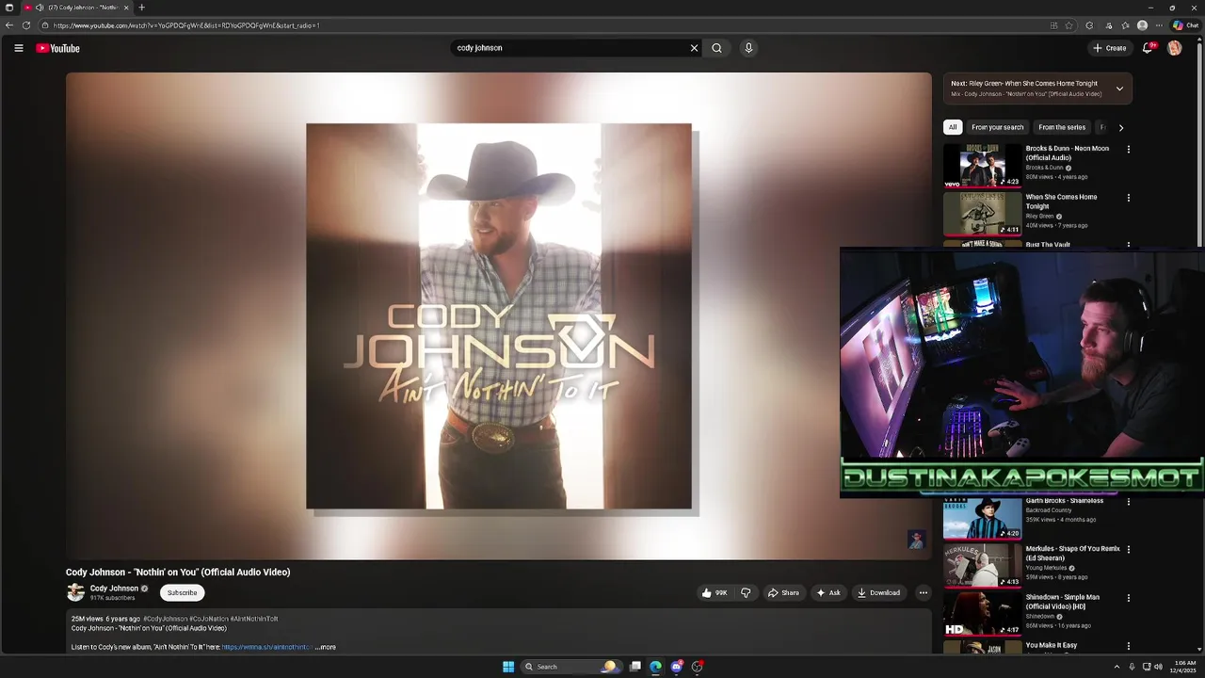This screenshot has height=678, width=1205.
Task: Click the magnifying glass search button
Action: [x=716, y=48]
